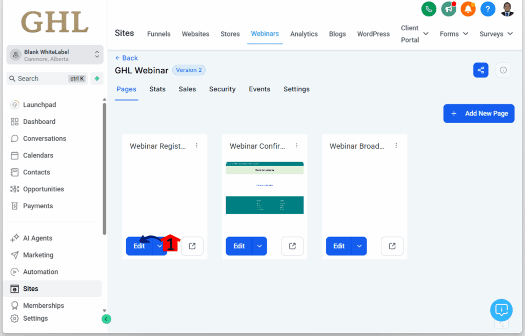This screenshot has height=336, width=525.
Task: Select the Webinars tab
Action: [x=265, y=34]
